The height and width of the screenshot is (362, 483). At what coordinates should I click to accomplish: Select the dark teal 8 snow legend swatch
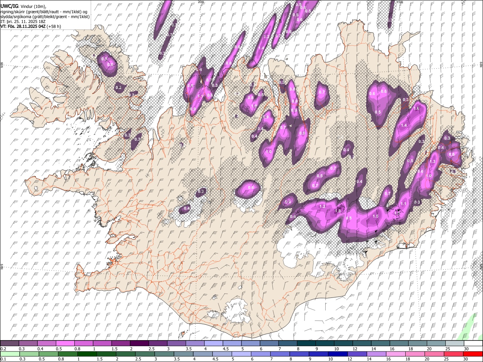306,343
